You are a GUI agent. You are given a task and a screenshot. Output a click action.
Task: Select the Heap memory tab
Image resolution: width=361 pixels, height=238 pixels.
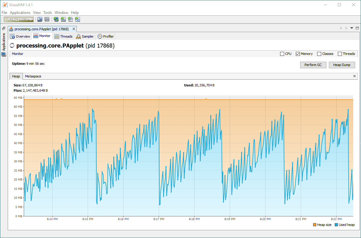pos(16,76)
